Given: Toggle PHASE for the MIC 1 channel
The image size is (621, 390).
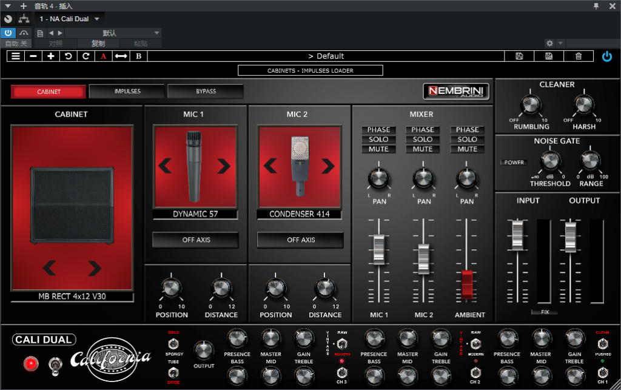Looking at the screenshot, I should pos(378,130).
